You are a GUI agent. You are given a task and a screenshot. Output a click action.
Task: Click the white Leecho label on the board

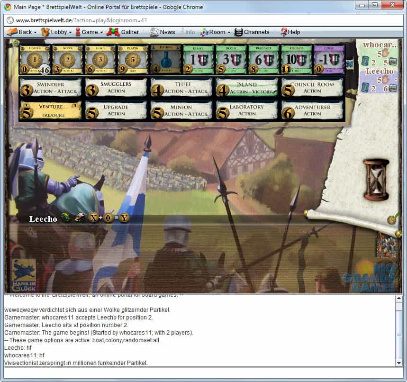43,219
